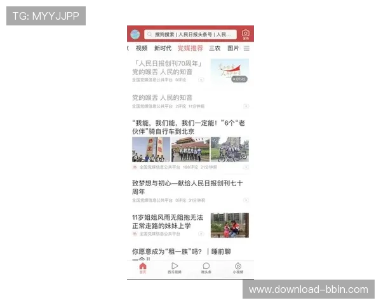Click the search magnifier icon
381x305 pixels.
(x=150, y=34)
